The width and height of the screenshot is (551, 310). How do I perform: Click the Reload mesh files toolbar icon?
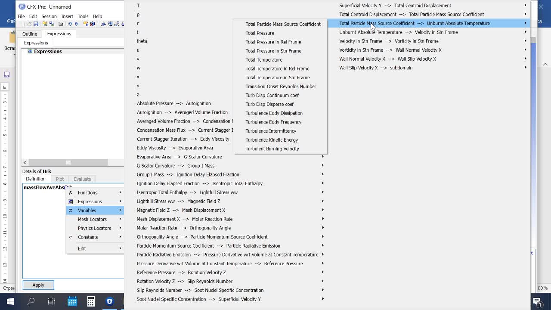52,24
